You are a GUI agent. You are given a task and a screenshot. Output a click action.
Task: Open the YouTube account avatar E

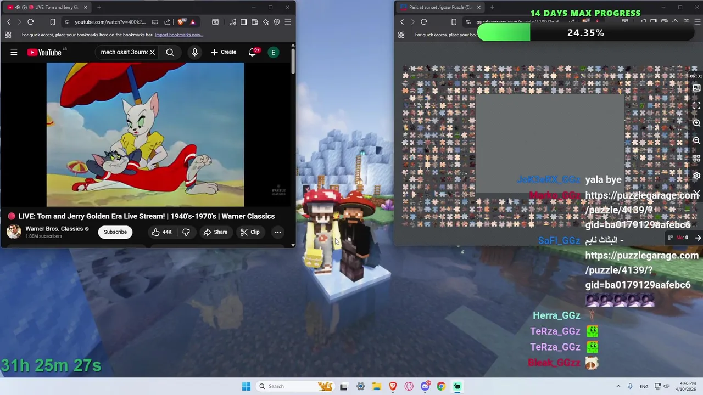[273, 52]
